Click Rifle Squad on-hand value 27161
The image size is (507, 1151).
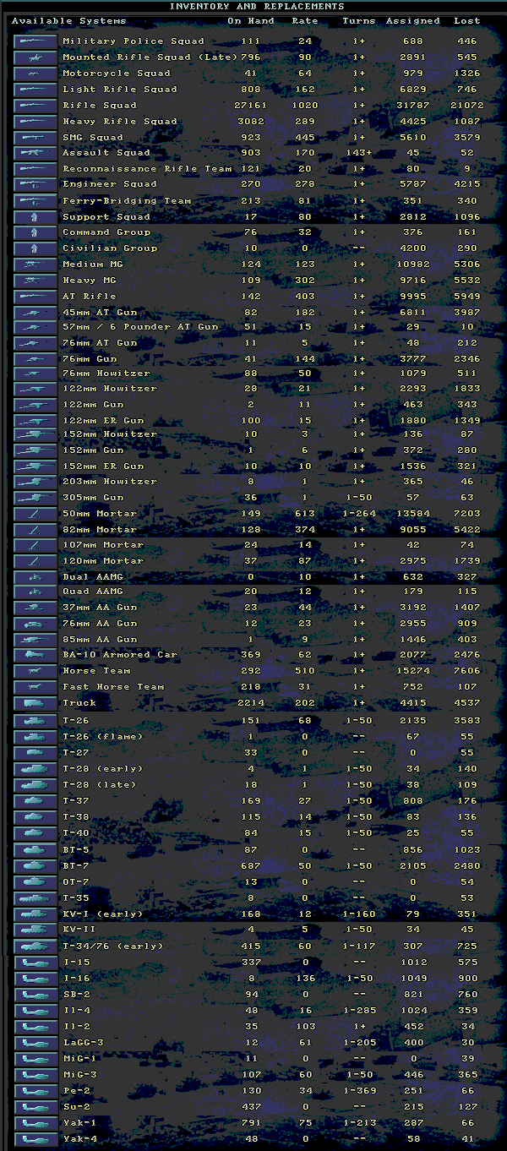click(250, 105)
